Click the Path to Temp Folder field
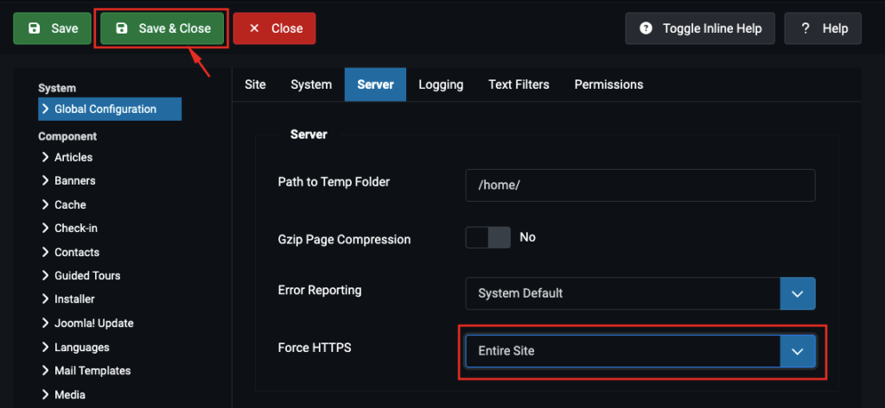 tap(640, 185)
